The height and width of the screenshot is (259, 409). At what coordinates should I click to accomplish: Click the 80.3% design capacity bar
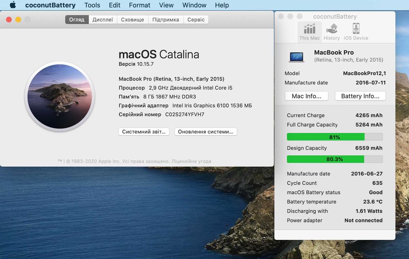coord(335,159)
